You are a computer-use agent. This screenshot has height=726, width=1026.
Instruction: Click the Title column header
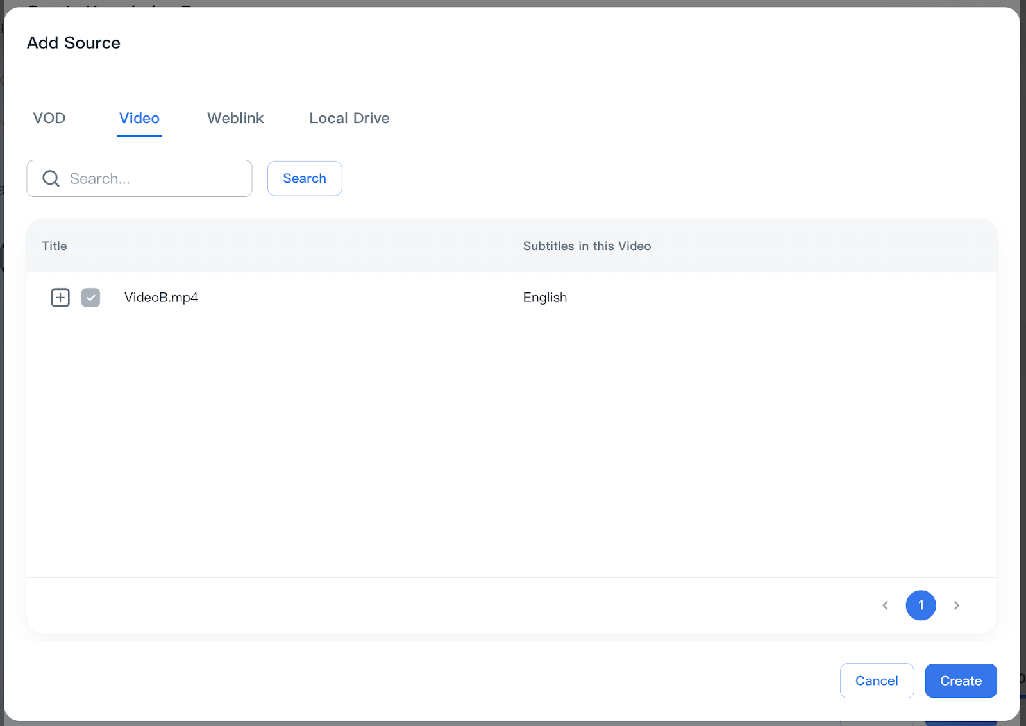[54, 246]
